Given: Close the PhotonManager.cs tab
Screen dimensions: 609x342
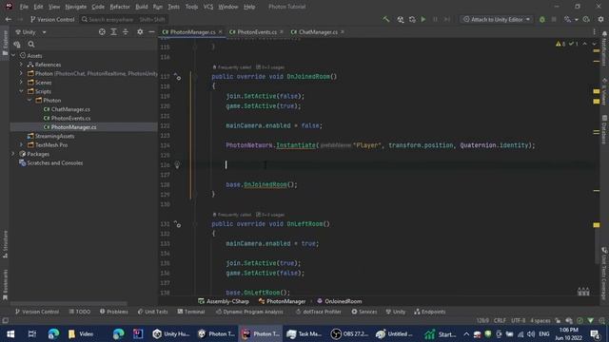Looking at the screenshot, I should click(221, 32).
